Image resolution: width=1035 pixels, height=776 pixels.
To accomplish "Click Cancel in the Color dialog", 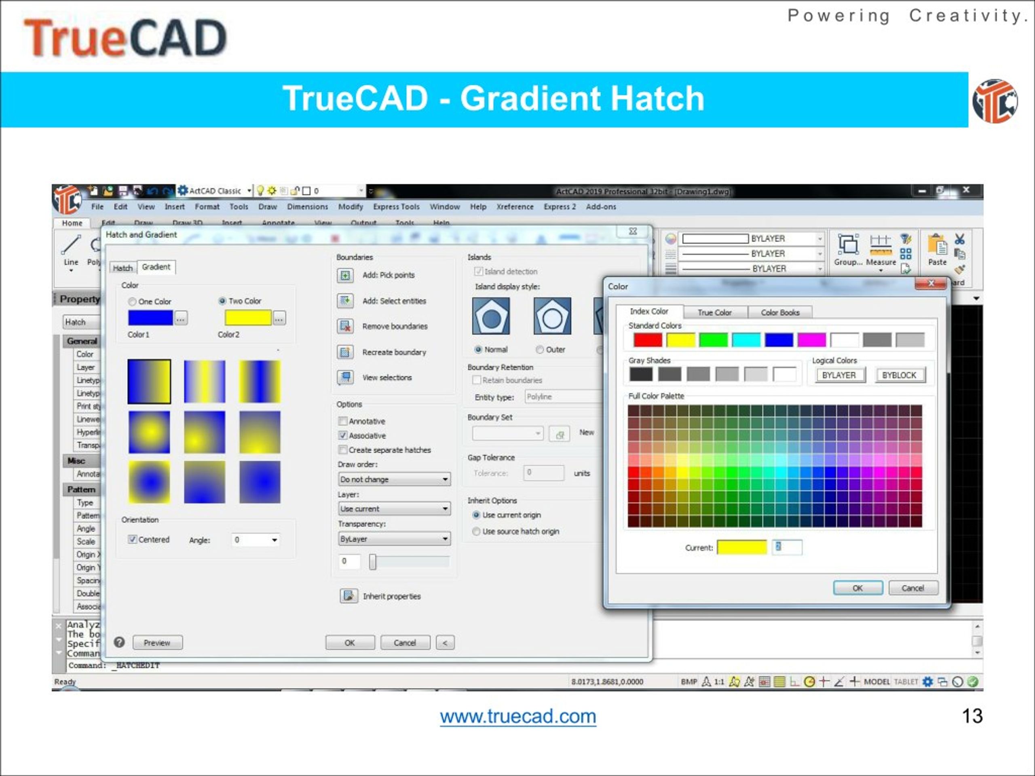I will (913, 588).
